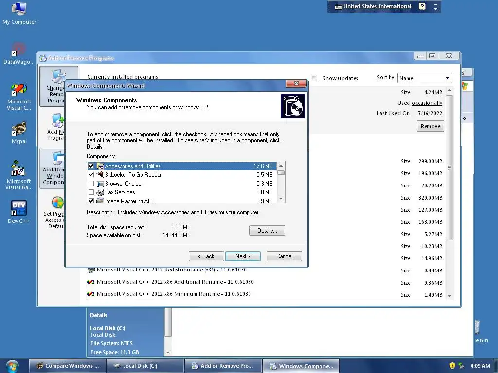Select Microsoft Visual C++ 2012 x86 Additional Runtime row
Screen dimensions: 498x373
(x=266, y=282)
